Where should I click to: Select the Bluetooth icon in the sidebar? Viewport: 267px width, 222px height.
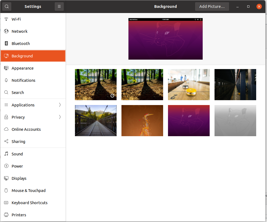coord(6,43)
